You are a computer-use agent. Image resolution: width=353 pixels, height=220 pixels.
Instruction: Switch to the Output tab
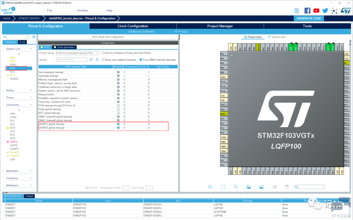click(29, 196)
